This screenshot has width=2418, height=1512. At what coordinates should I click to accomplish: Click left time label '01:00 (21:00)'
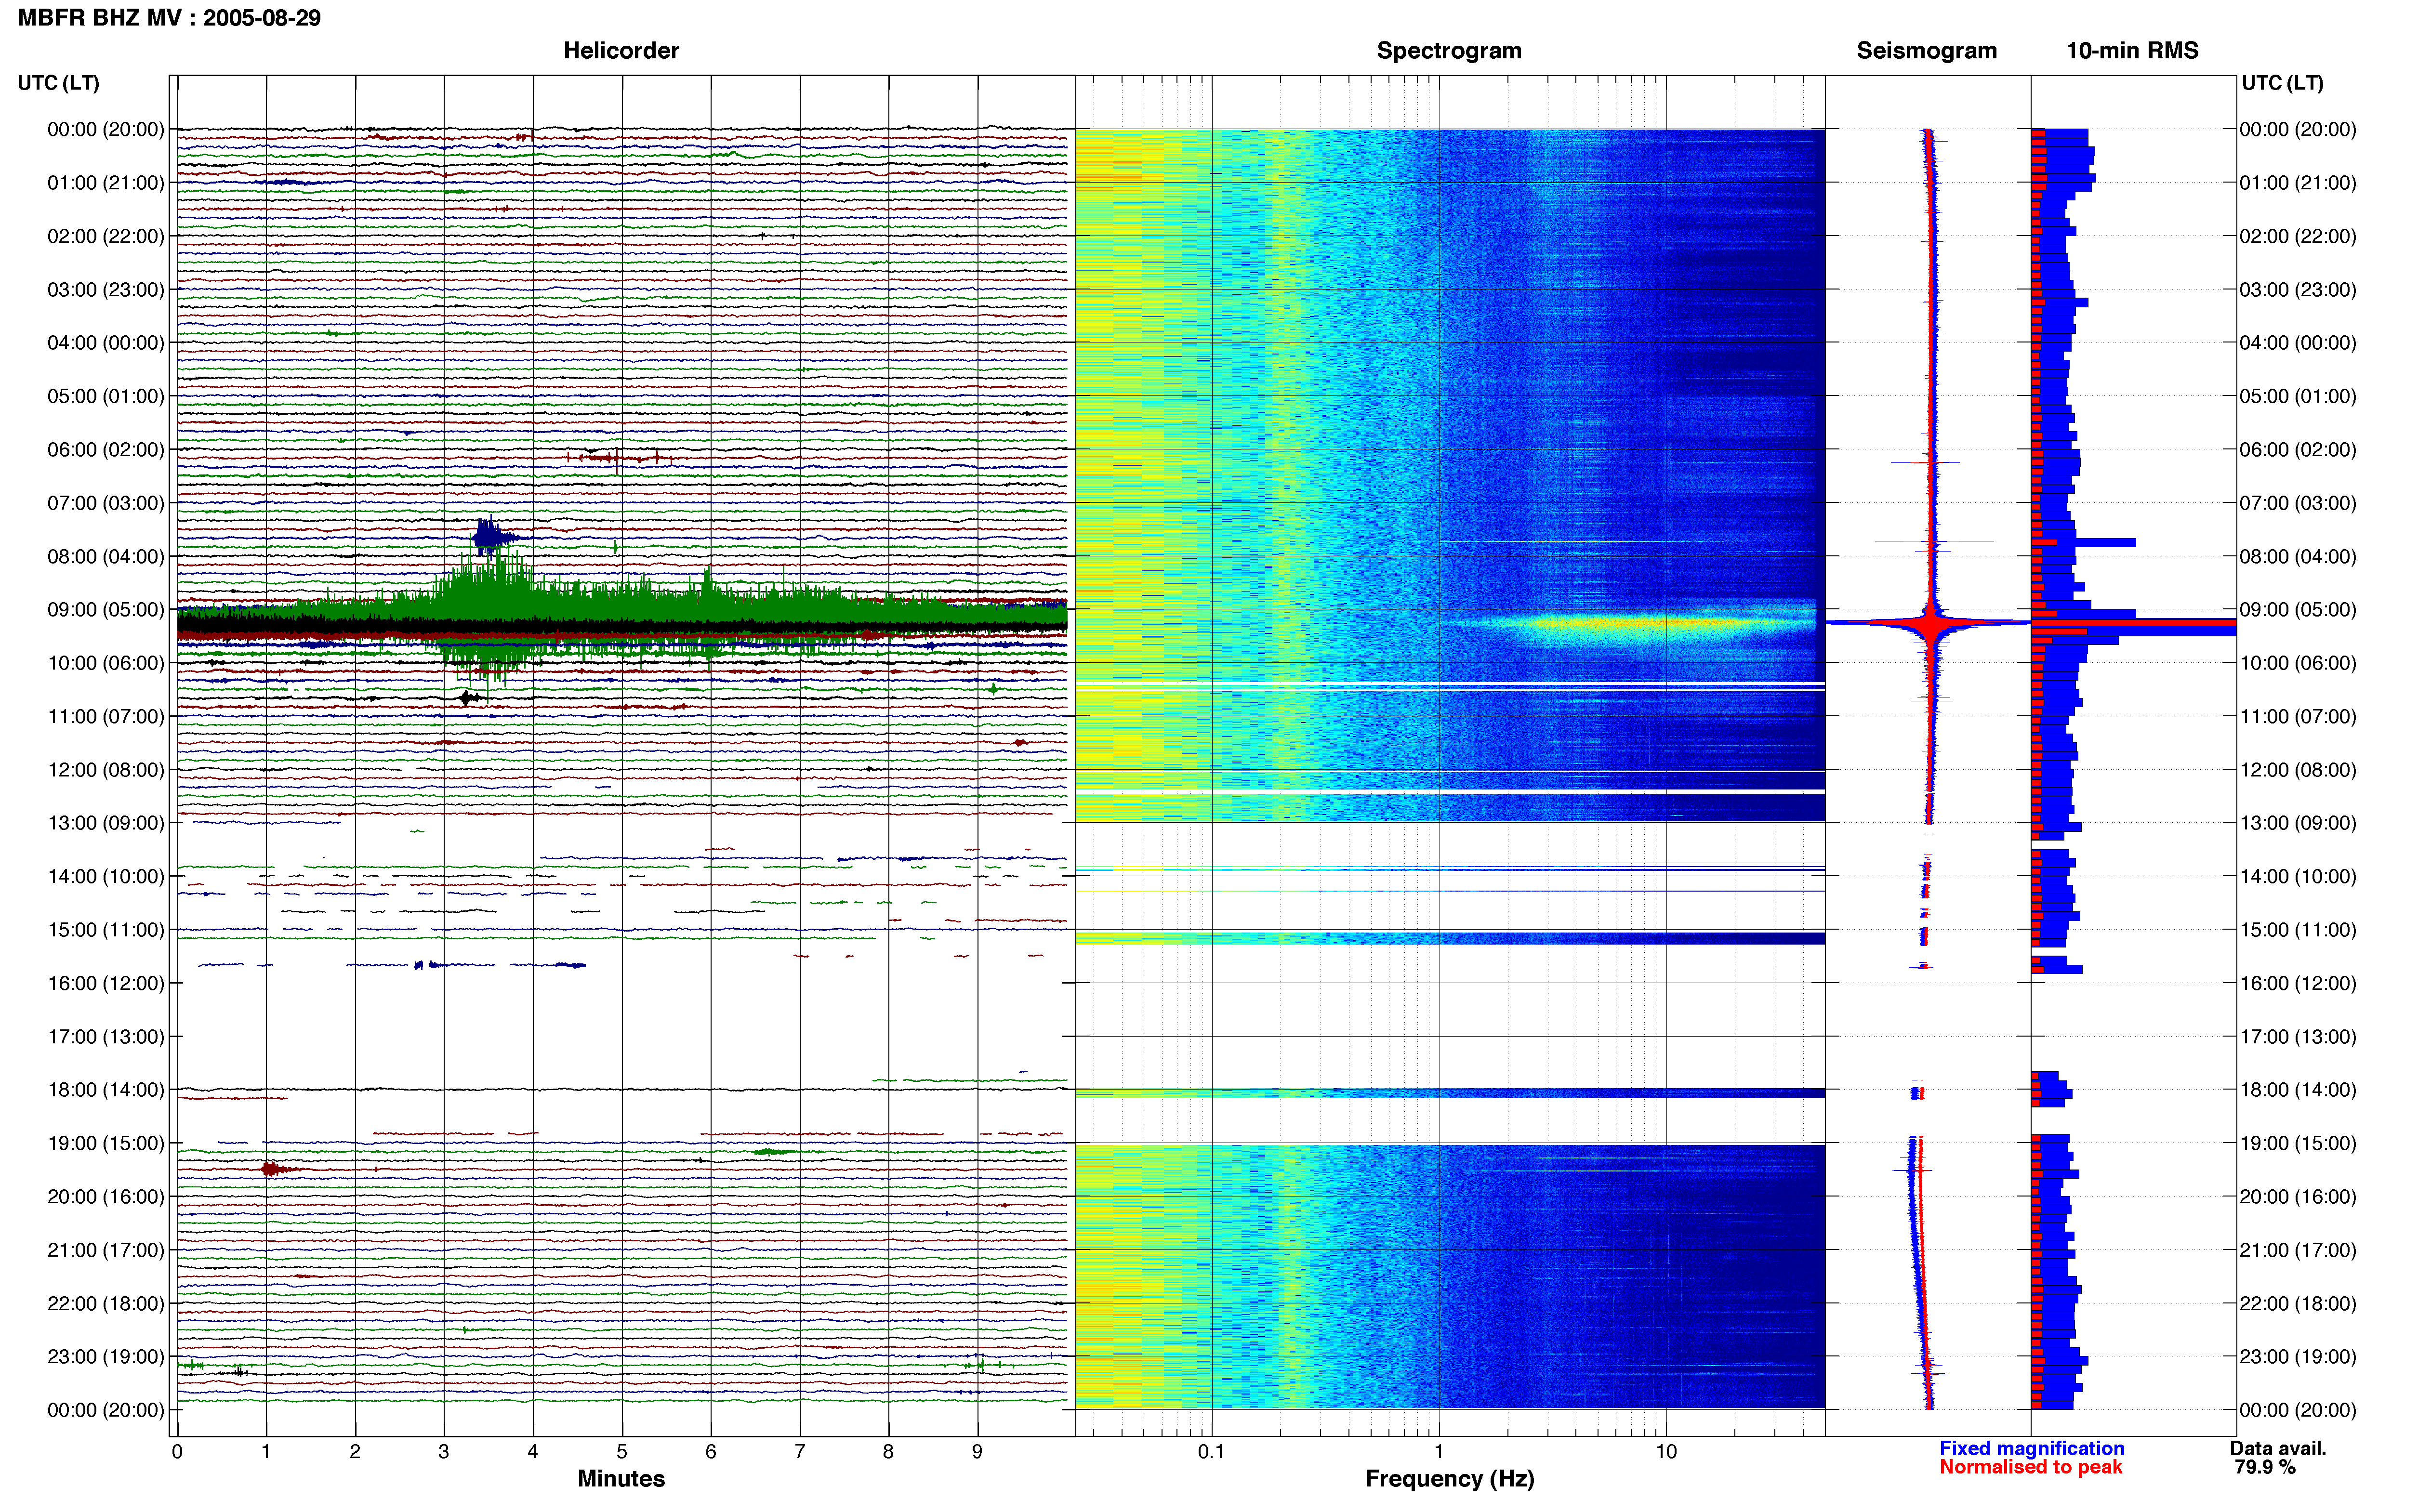[106, 182]
